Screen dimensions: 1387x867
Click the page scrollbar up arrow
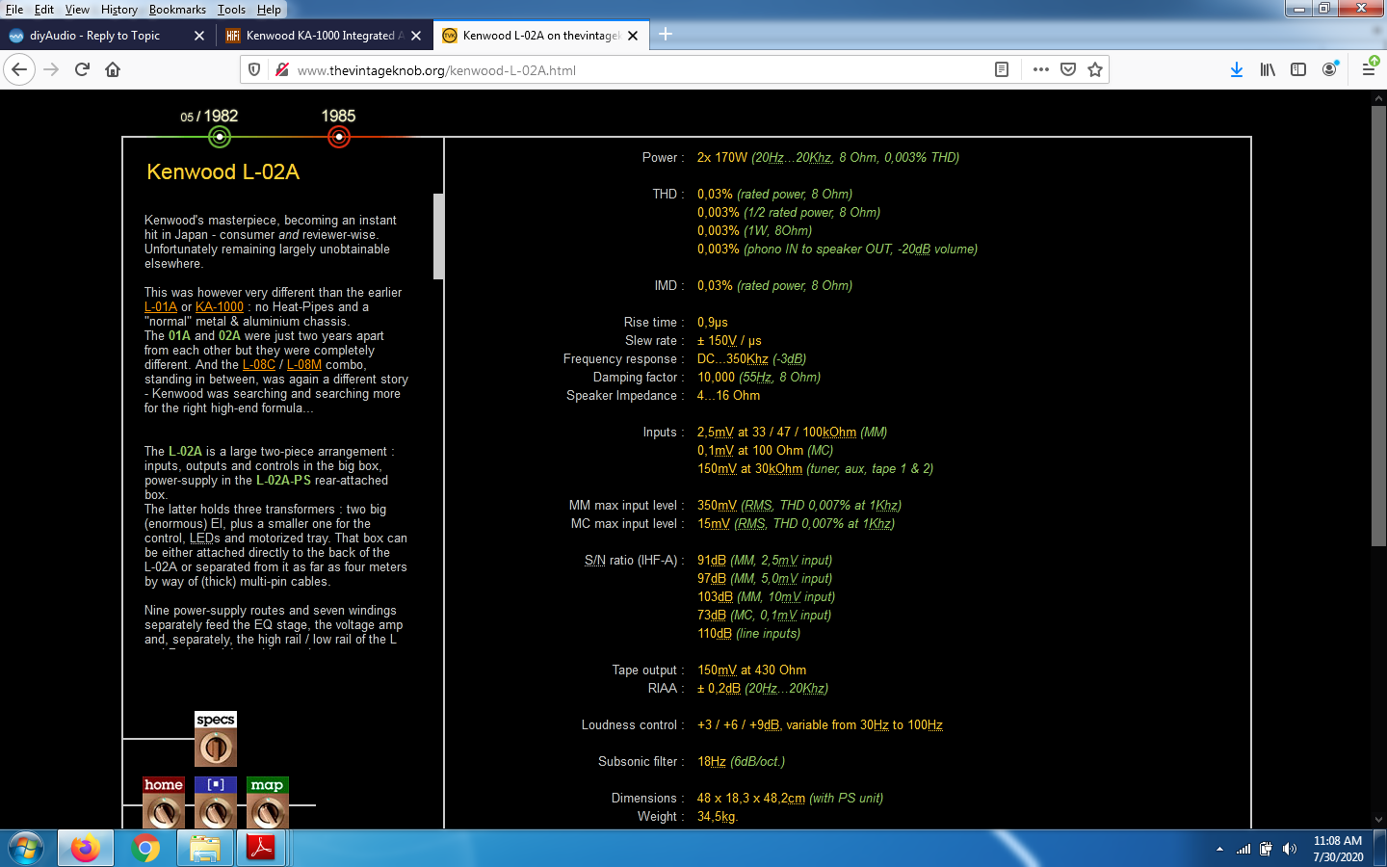tap(1378, 98)
